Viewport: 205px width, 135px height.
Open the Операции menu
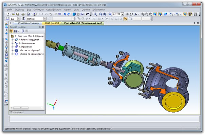(x=38, y=9)
